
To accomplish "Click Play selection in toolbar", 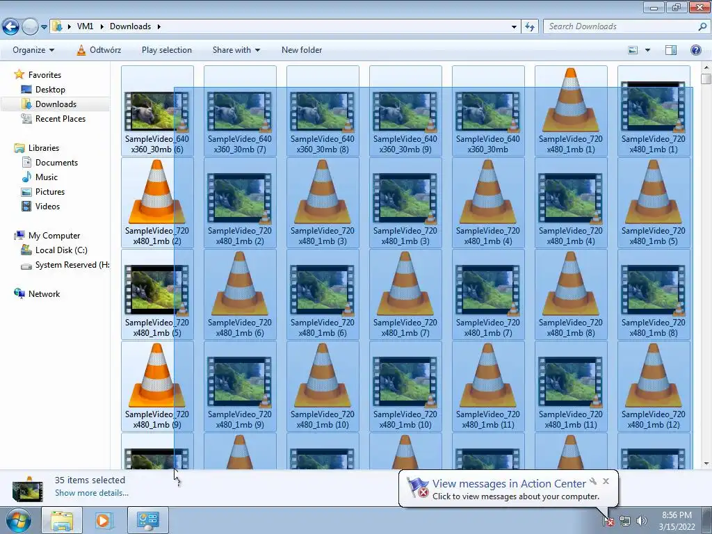I will tap(167, 50).
